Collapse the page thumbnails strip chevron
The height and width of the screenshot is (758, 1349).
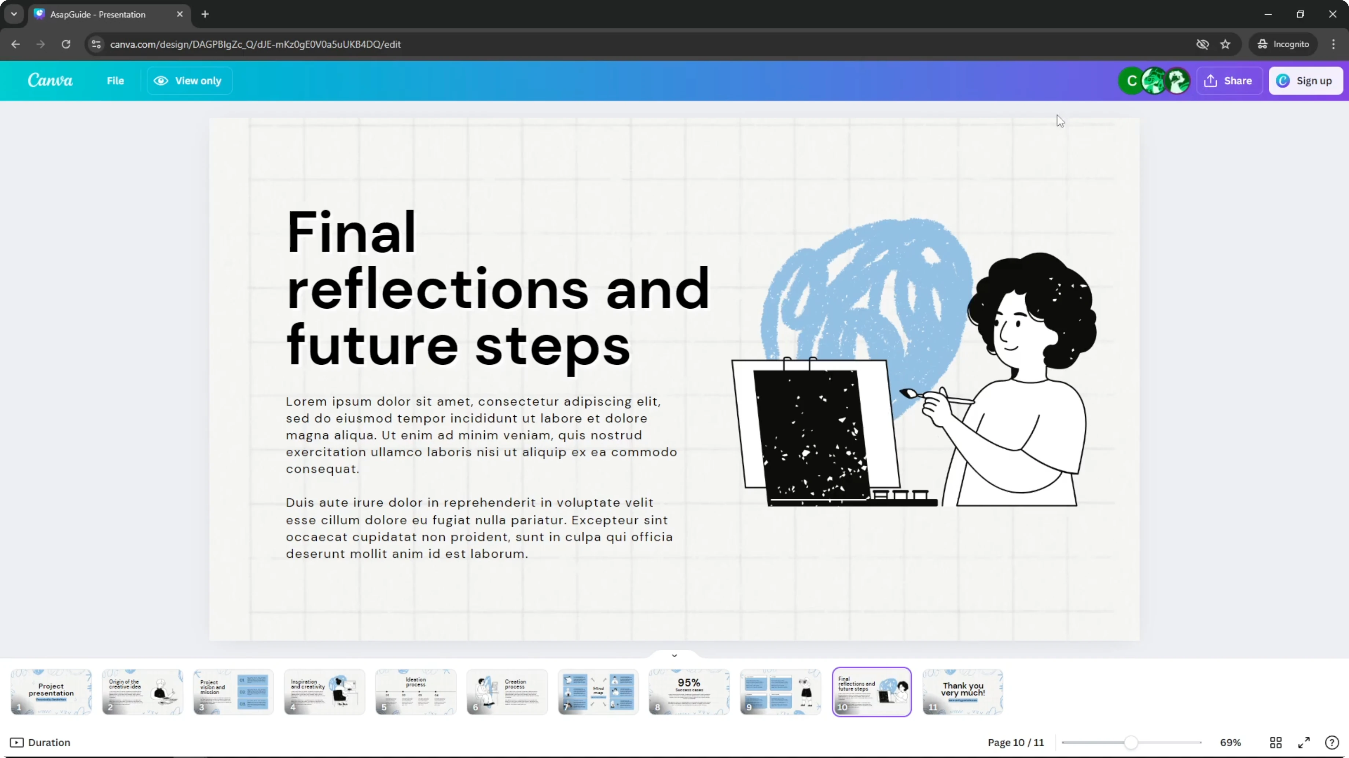[674, 655]
